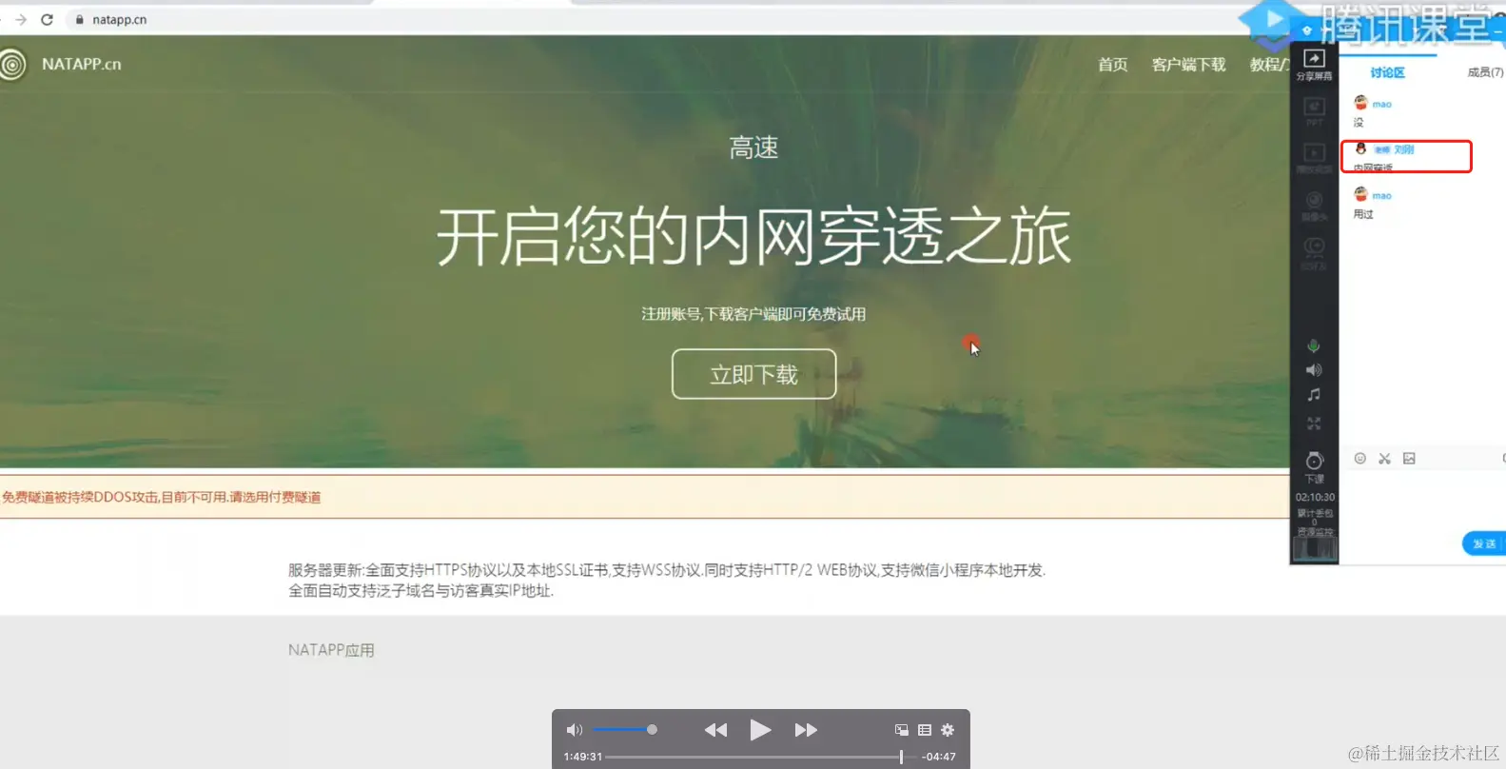Viewport: 1506px width, 769px height.
Task: Click the NATAPP应用 section heading
Action: pyautogui.click(x=331, y=650)
